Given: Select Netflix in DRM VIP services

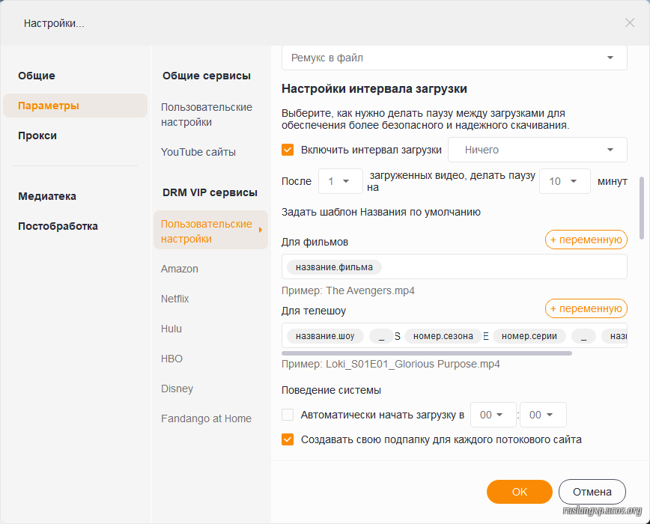Looking at the screenshot, I should [x=175, y=299].
